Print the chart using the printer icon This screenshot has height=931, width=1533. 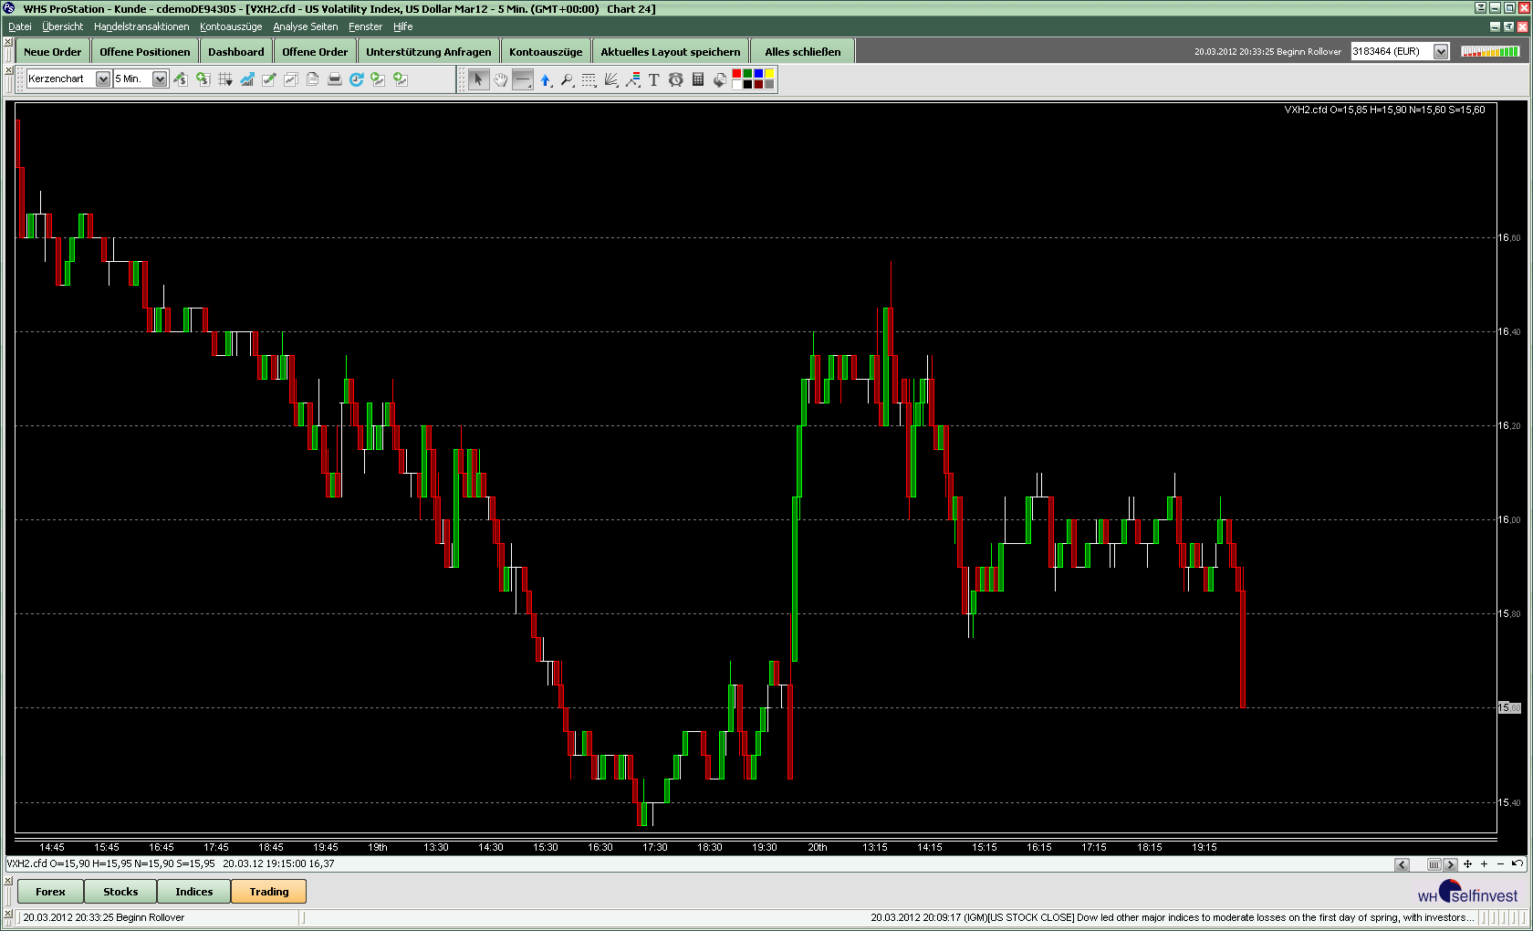[335, 79]
